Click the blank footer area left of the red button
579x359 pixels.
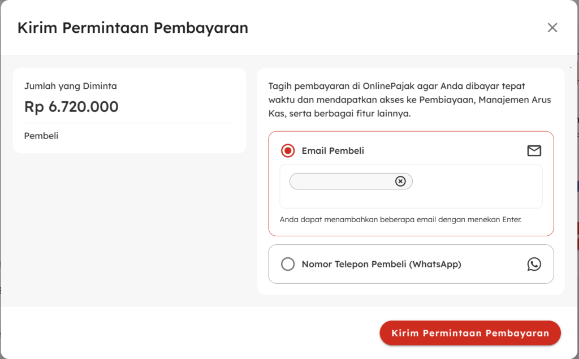coord(187,333)
